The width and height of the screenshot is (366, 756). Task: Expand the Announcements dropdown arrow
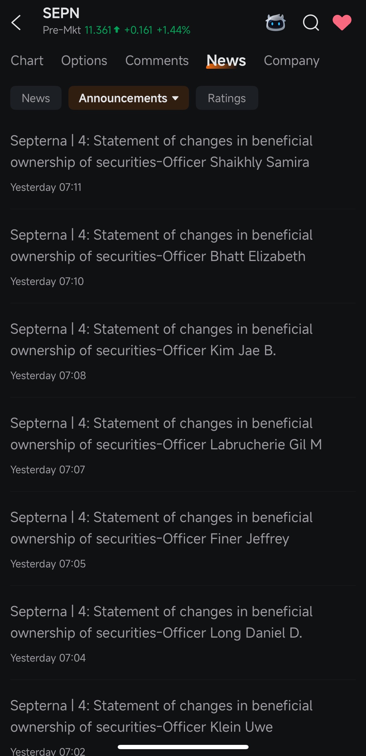175,98
